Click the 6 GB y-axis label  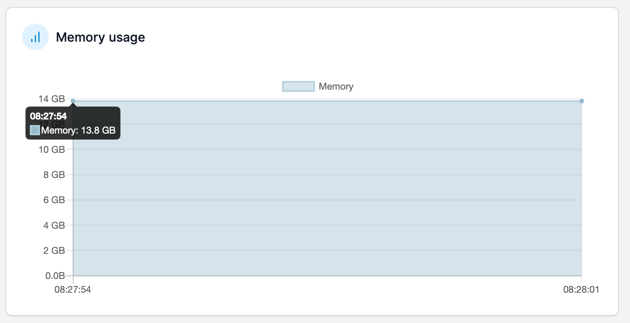(x=54, y=200)
